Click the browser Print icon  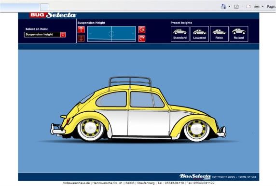(257, 7)
